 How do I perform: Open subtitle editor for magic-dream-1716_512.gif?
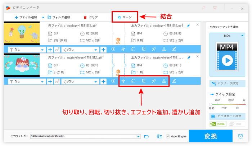(x=174, y=81)
